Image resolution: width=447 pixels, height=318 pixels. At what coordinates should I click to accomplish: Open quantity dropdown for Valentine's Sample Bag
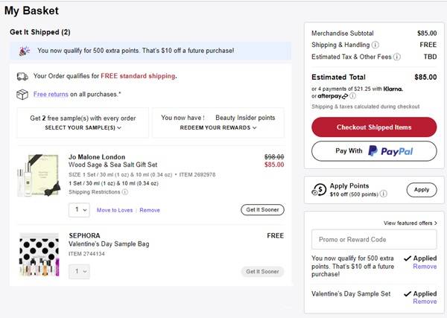tap(78, 272)
